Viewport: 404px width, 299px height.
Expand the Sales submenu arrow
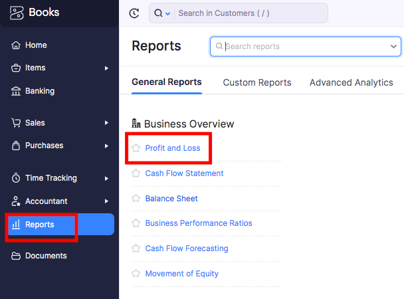[x=106, y=123]
